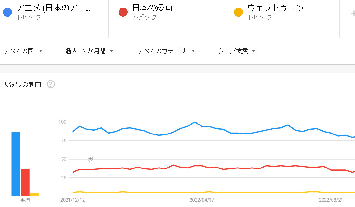Image resolution: width=355 pixels, height=207 pixels.
Task: Click the blue line peak at 100
Action: (195, 122)
